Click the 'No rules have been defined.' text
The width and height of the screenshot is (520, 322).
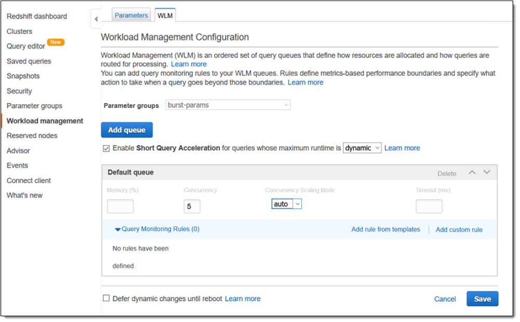coord(140,257)
